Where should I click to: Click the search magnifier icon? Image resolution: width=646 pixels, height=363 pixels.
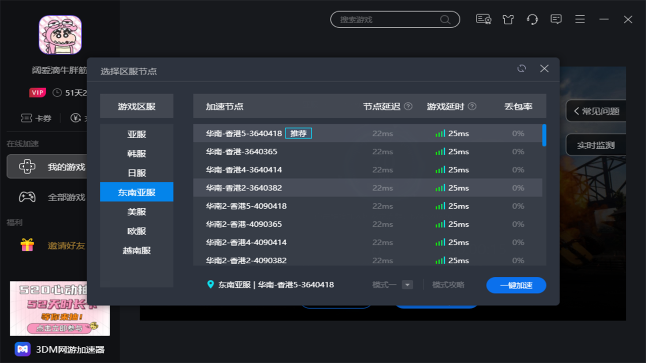(445, 20)
